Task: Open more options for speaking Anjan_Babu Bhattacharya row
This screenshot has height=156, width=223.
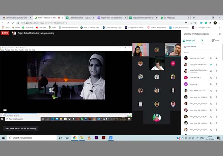Action: tap(216, 65)
